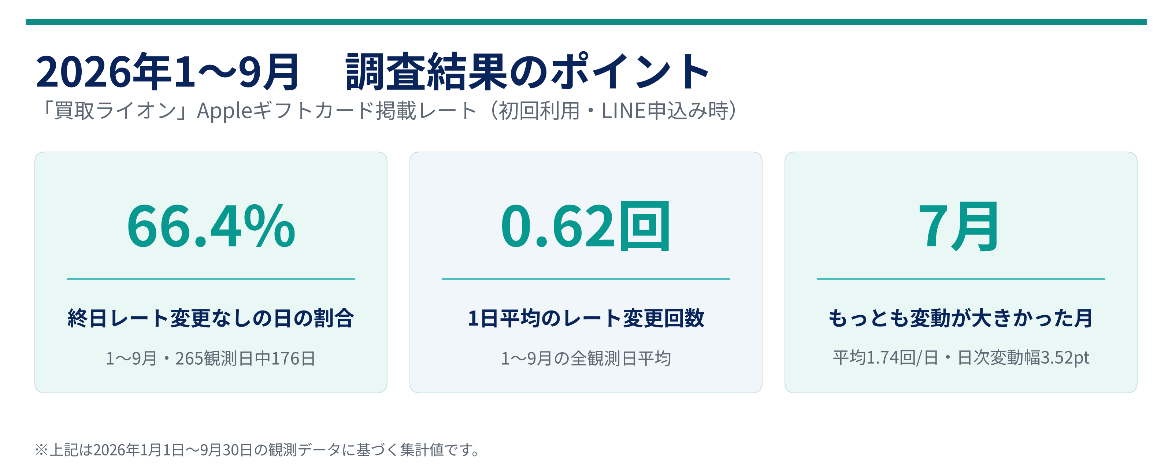Screen dimensions: 1172x476
Task: Select the middle light blue statistic card
Action: pyautogui.click(x=586, y=272)
